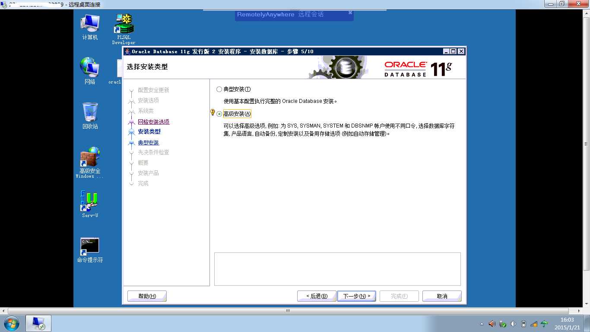Open the 命令提示符 shortcut
The image size is (590, 332).
pos(90,250)
